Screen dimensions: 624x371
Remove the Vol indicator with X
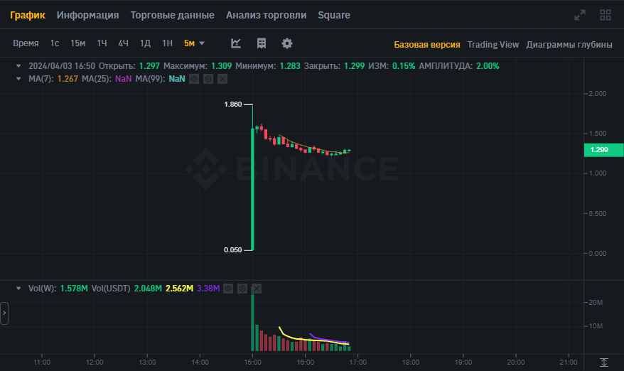(257, 289)
